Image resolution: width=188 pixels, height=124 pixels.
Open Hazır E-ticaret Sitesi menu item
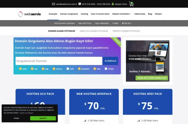click(100, 14)
